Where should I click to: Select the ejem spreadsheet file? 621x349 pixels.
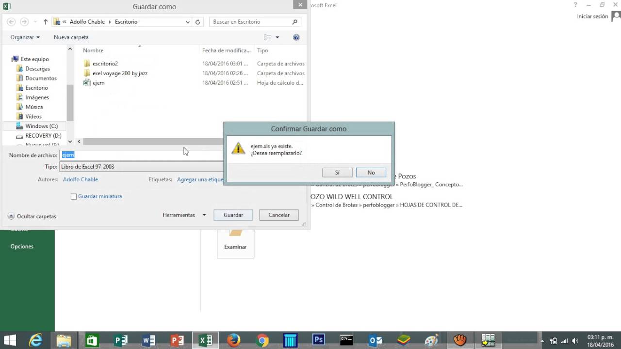[x=98, y=83]
